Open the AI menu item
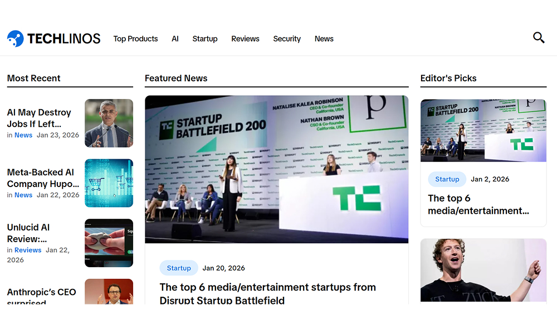The height and width of the screenshot is (334, 557). pos(175,39)
